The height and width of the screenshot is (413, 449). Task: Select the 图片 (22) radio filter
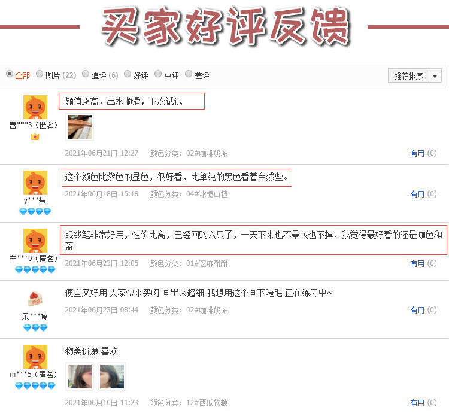tap(40, 74)
